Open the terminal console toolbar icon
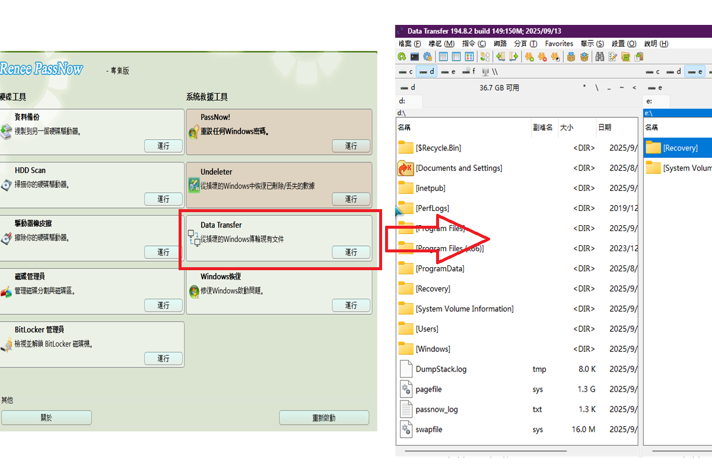The width and height of the screenshot is (712, 474). (414, 57)
